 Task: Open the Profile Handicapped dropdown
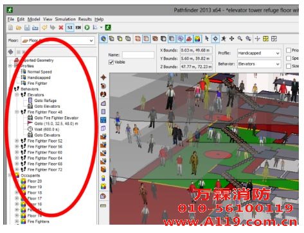coord(259,53)
